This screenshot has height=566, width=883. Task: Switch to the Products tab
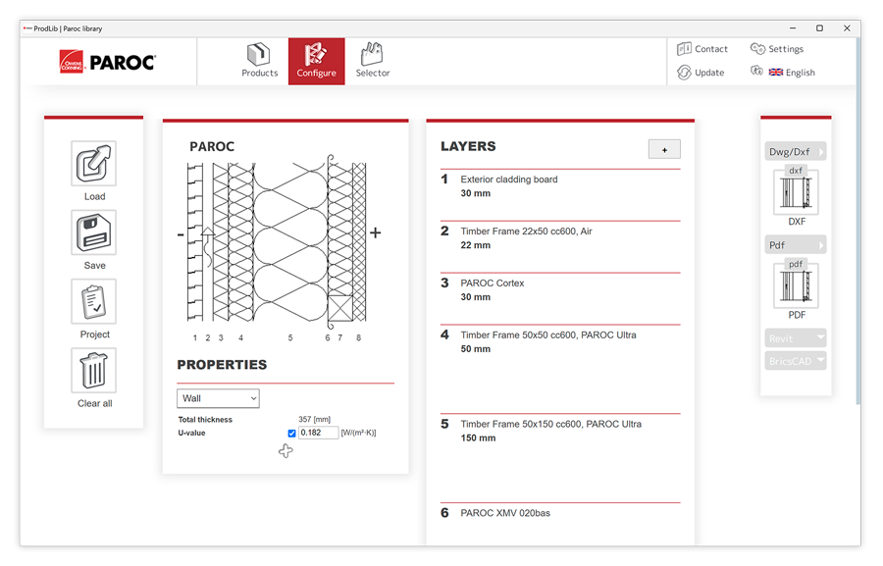tap(260, 61)
